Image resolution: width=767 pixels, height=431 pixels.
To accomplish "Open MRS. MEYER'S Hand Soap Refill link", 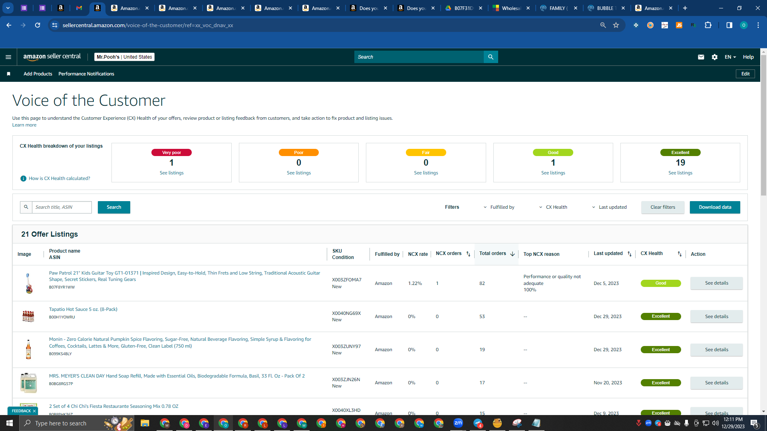I will click(177, 376).
